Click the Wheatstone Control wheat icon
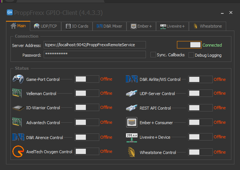The width and height of the screenshot is (240, 170). pyautogui.click(x=132, y=152)
